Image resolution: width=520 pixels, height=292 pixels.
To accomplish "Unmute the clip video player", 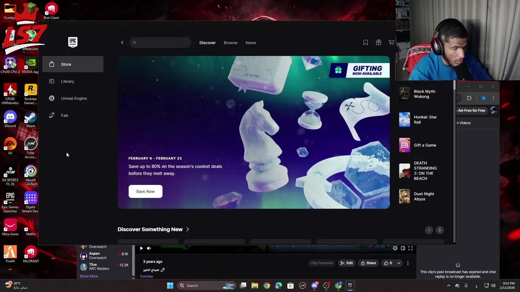I will click(149, 248).
